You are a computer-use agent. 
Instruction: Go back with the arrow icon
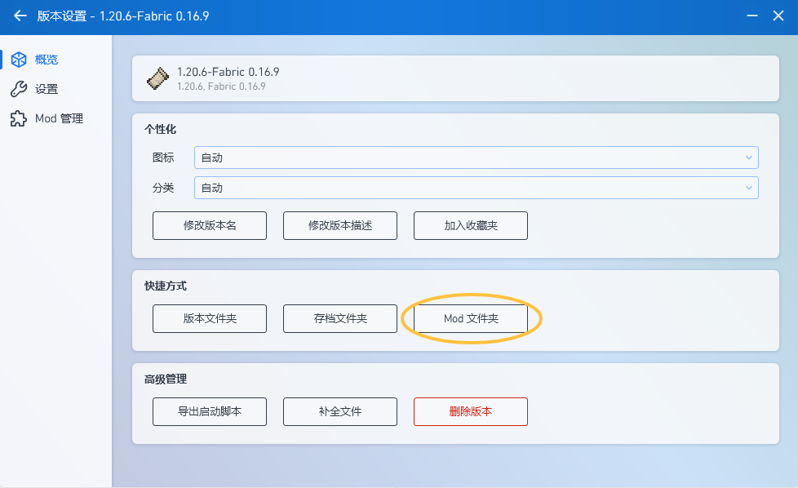(x=20, y=16)
